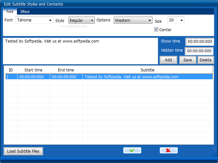Select row 1 End time cell 00:00:00:000
The height and width of the screenshot is (163, 218).
(x=66, y=77)
